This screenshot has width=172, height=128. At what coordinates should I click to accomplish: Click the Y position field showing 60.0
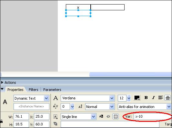click(42, 124)
